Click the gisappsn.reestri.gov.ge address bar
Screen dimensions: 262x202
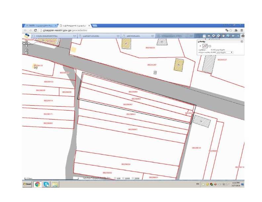click(x=131, y=30)
